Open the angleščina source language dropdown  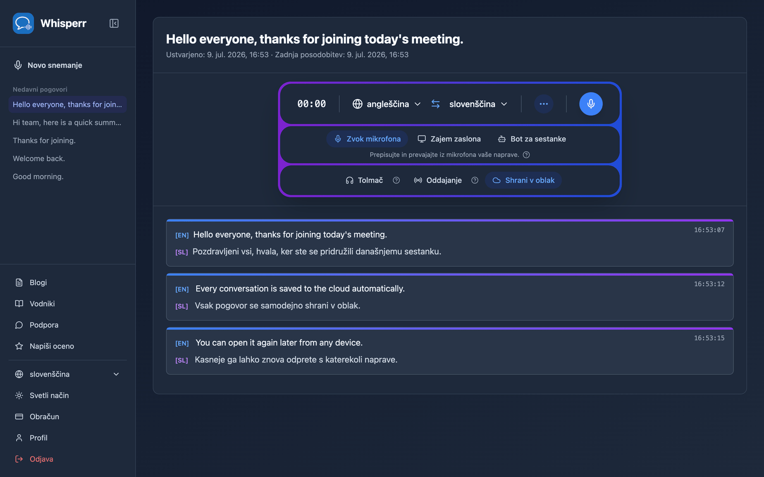[x=387, y=104]
